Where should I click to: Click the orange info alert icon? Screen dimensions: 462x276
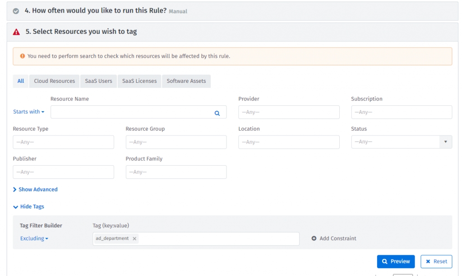coord(23,56)
